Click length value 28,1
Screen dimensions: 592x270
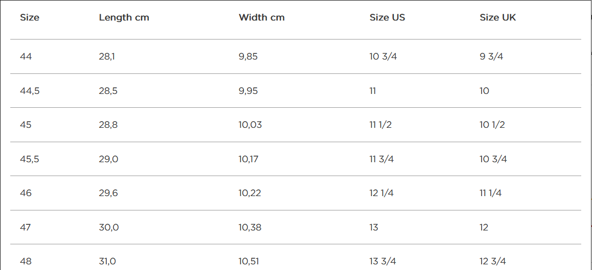coord(107,56)
